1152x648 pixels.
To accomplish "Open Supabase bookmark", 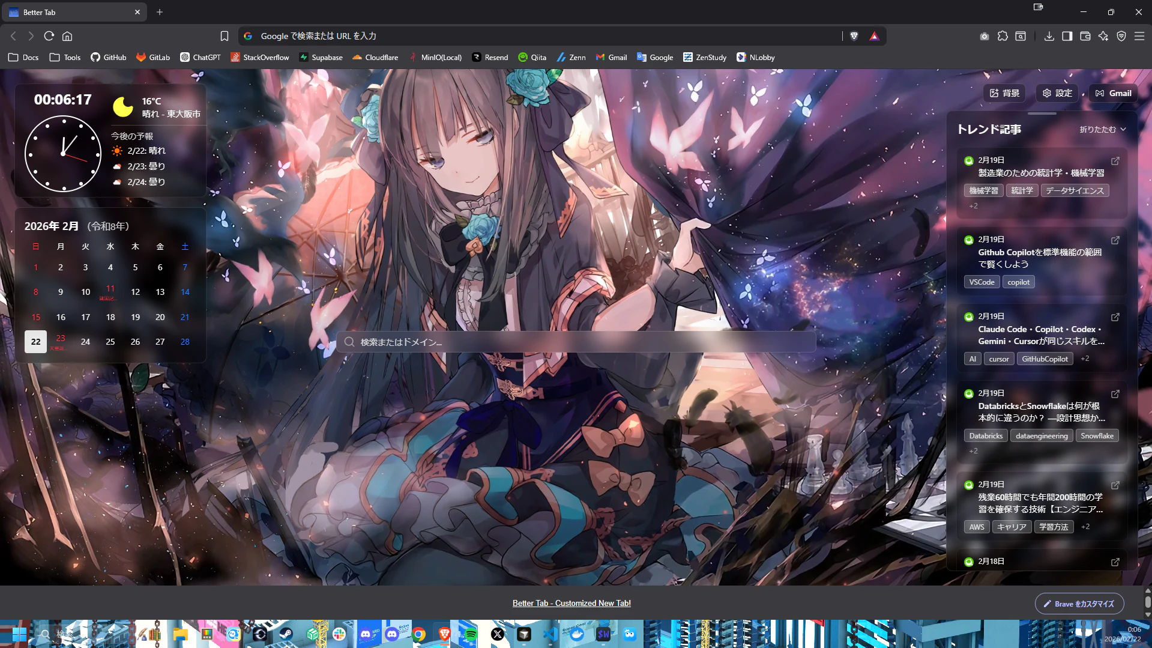I will [x=321, y=58].
